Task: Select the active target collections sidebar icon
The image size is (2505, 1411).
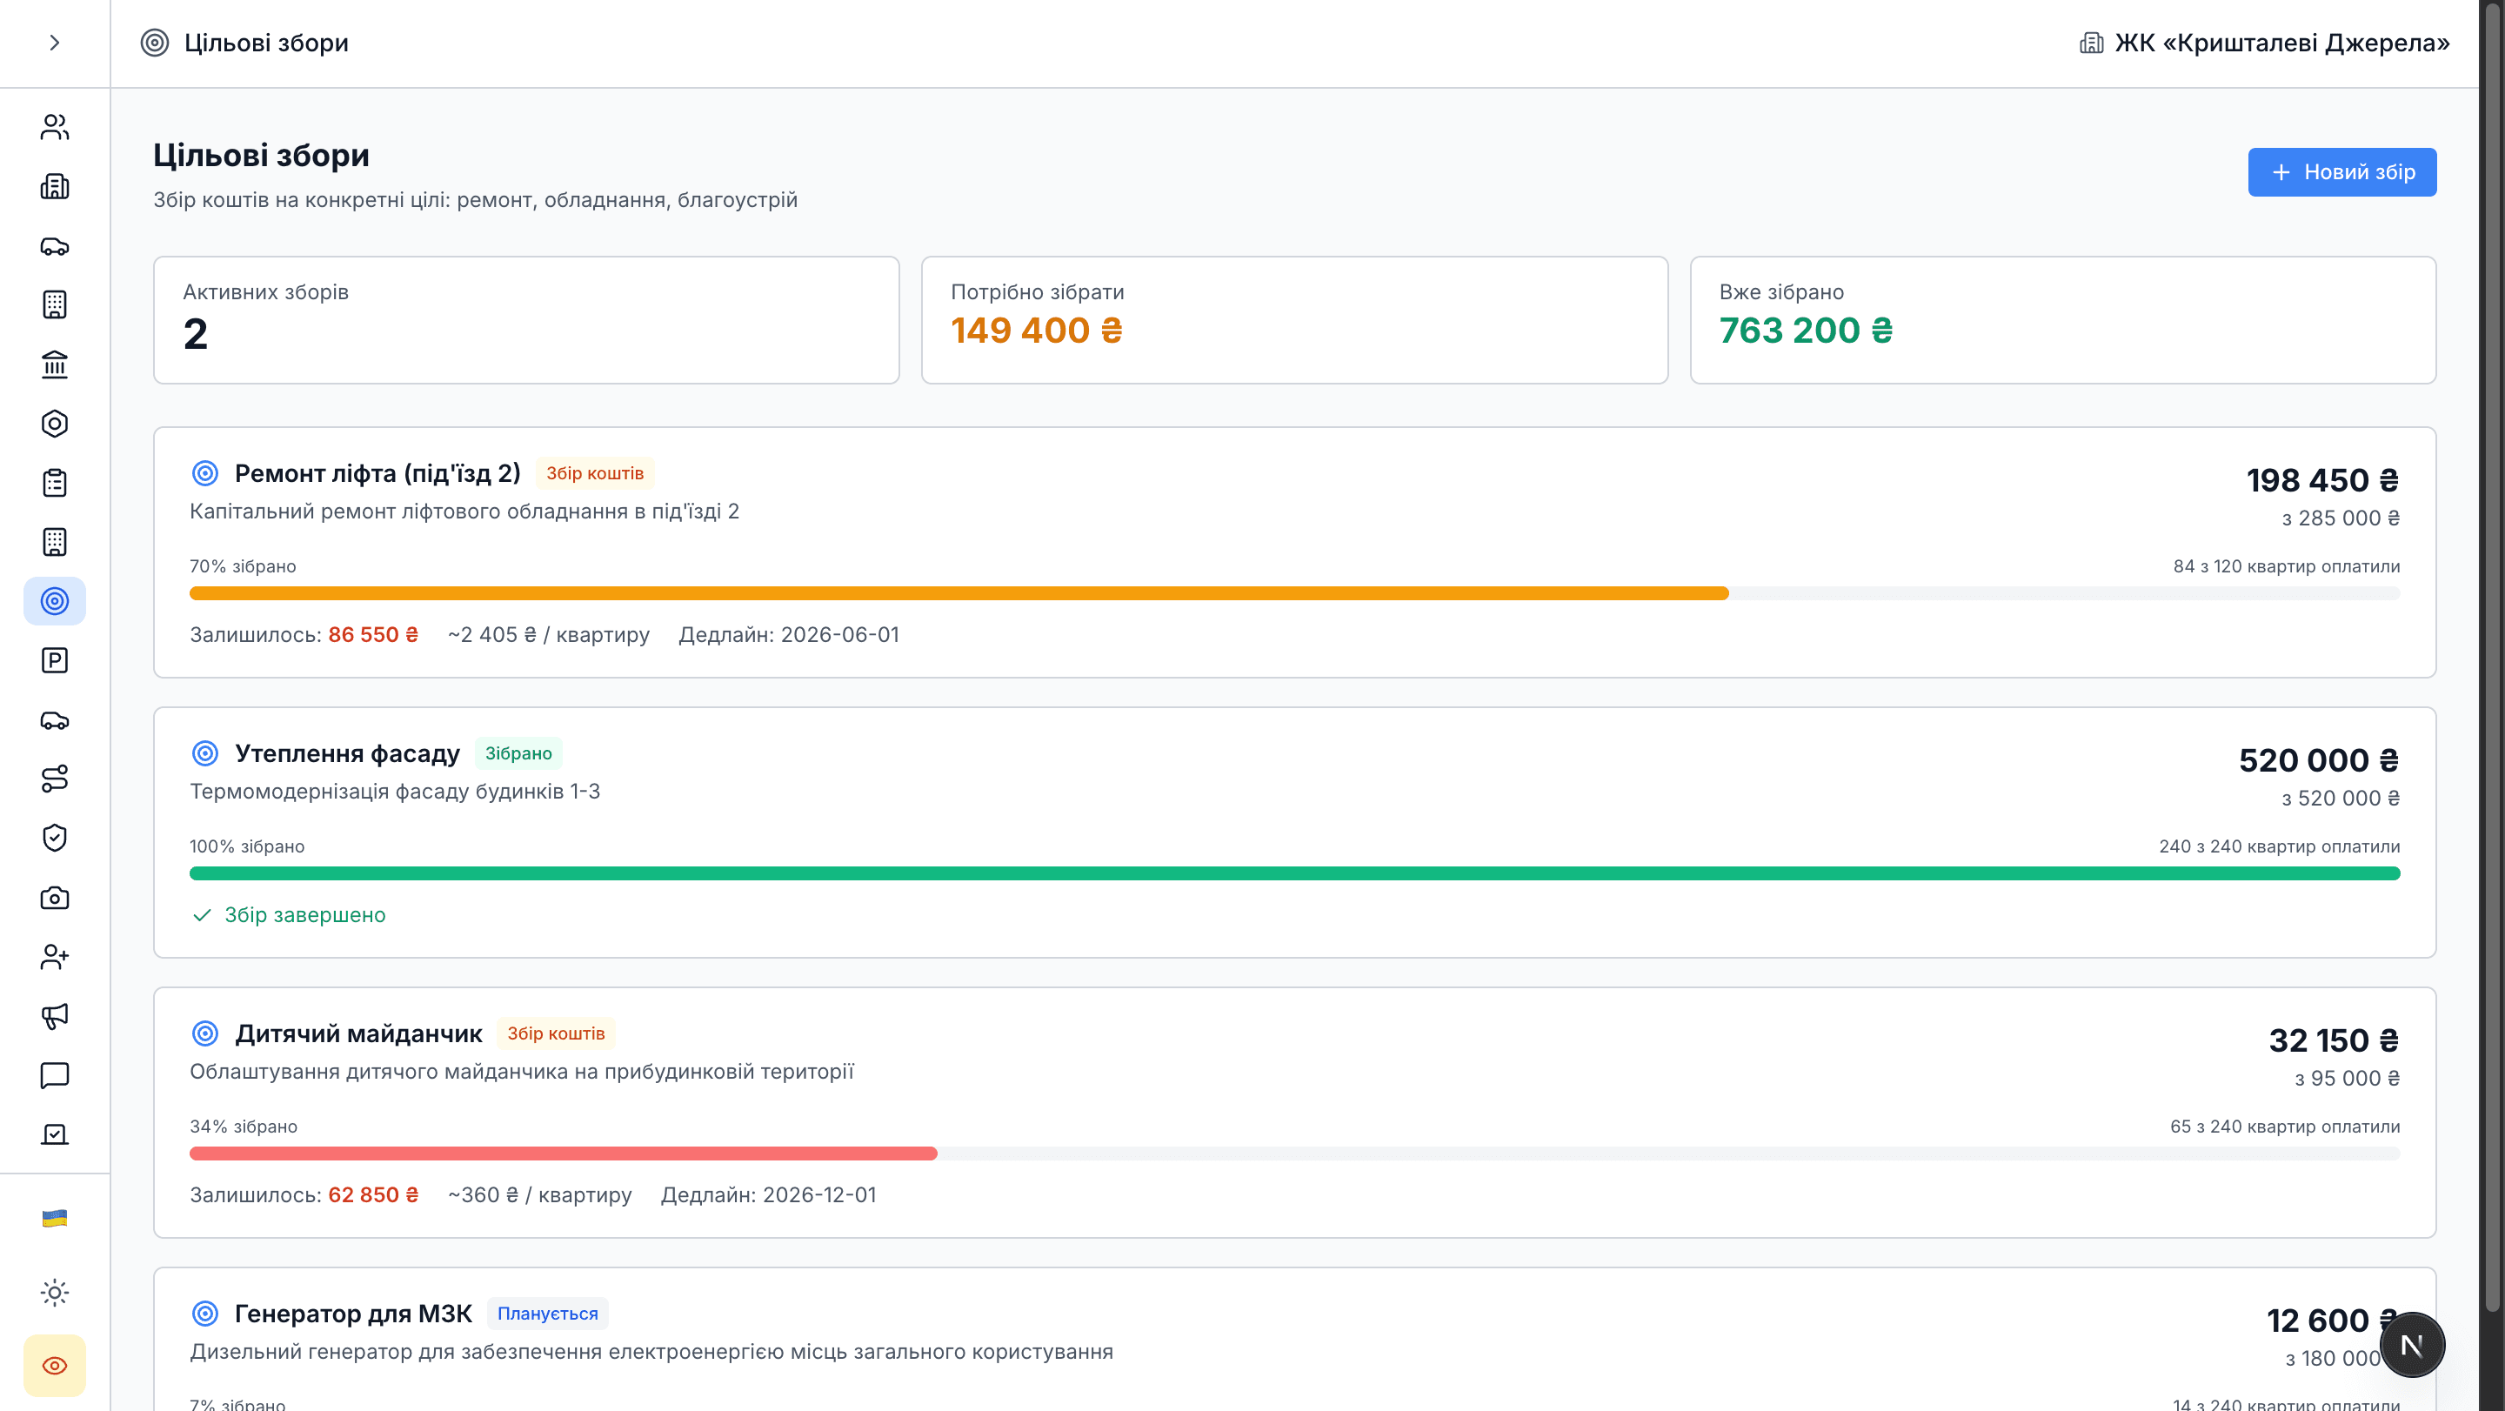Action: (55, 601)
